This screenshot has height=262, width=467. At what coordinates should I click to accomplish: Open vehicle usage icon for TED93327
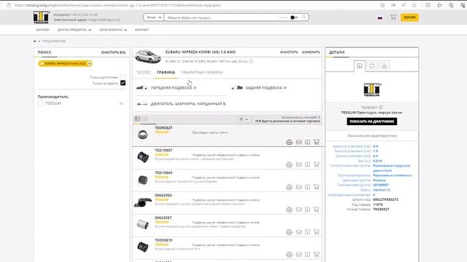click(x=289, y=143)
